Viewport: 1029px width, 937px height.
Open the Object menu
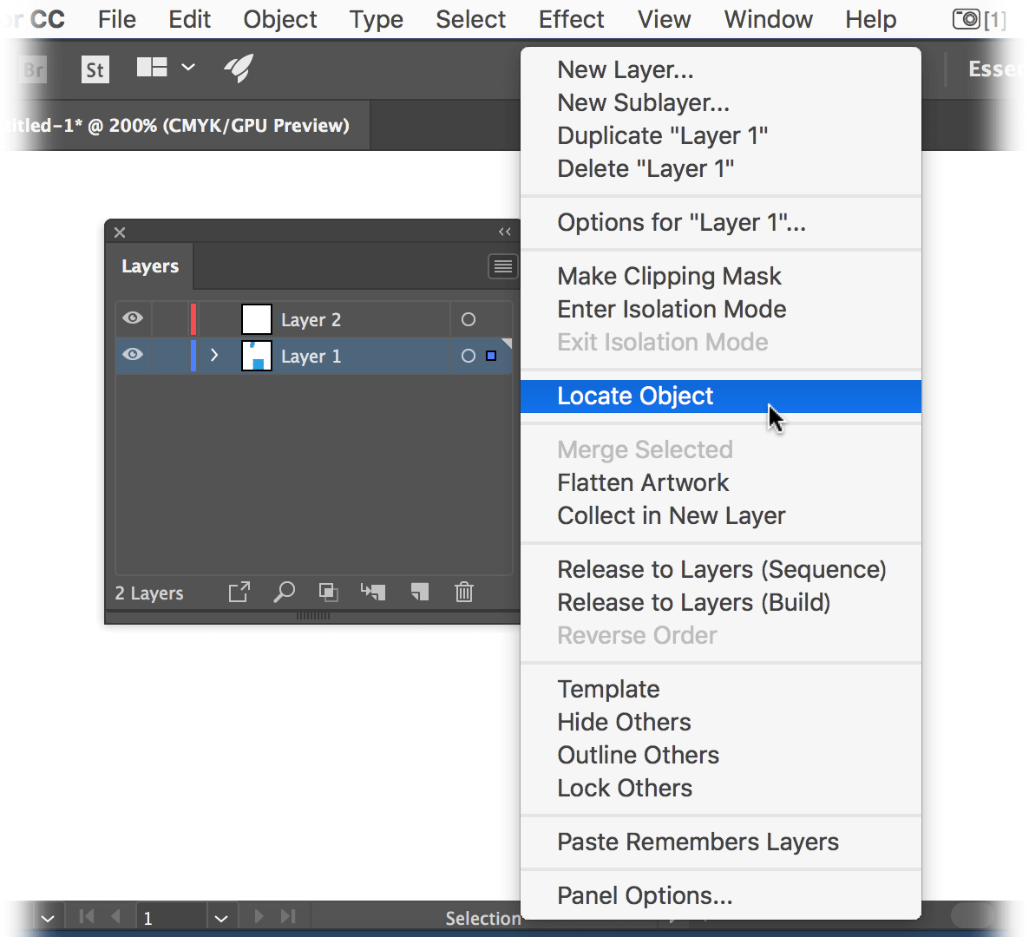tap(280, 20)
